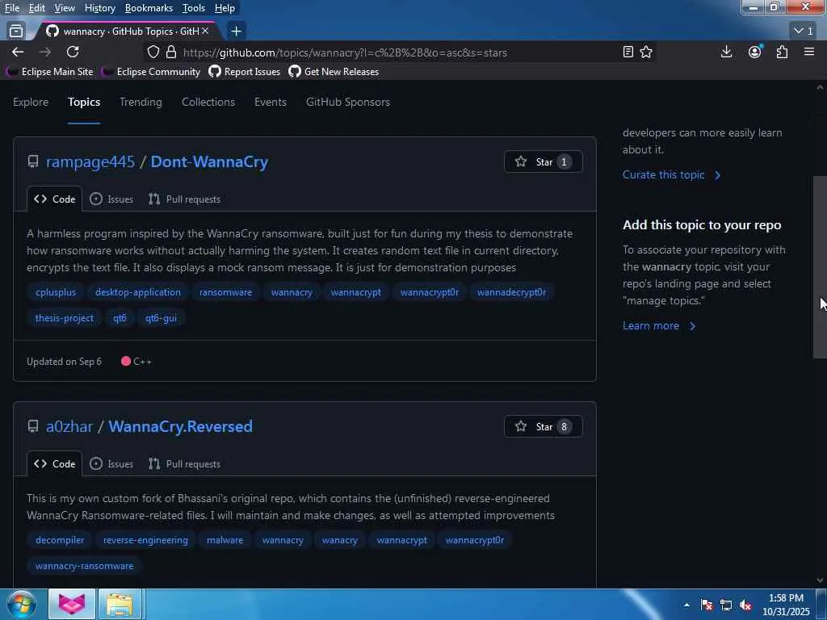The width and height of the screenshot is (827, 620).
Task: Click the shield tracking protection icon
Action: click(x=153, y=52)
